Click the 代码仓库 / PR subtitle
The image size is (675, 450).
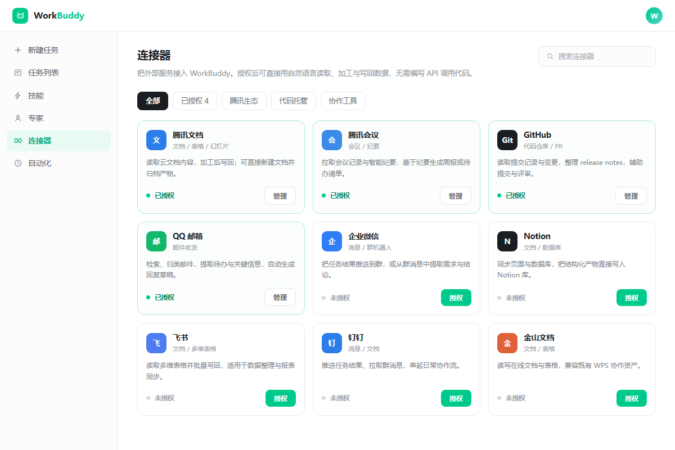(x=543, y=146)
